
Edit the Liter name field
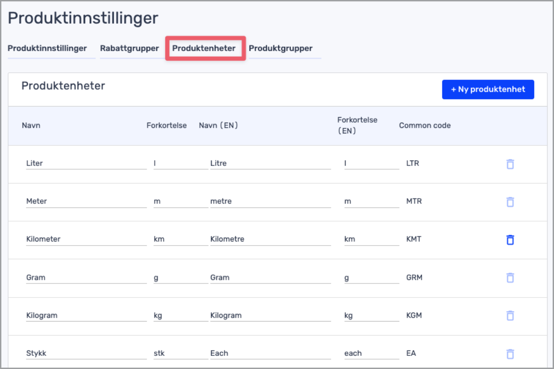86,163
